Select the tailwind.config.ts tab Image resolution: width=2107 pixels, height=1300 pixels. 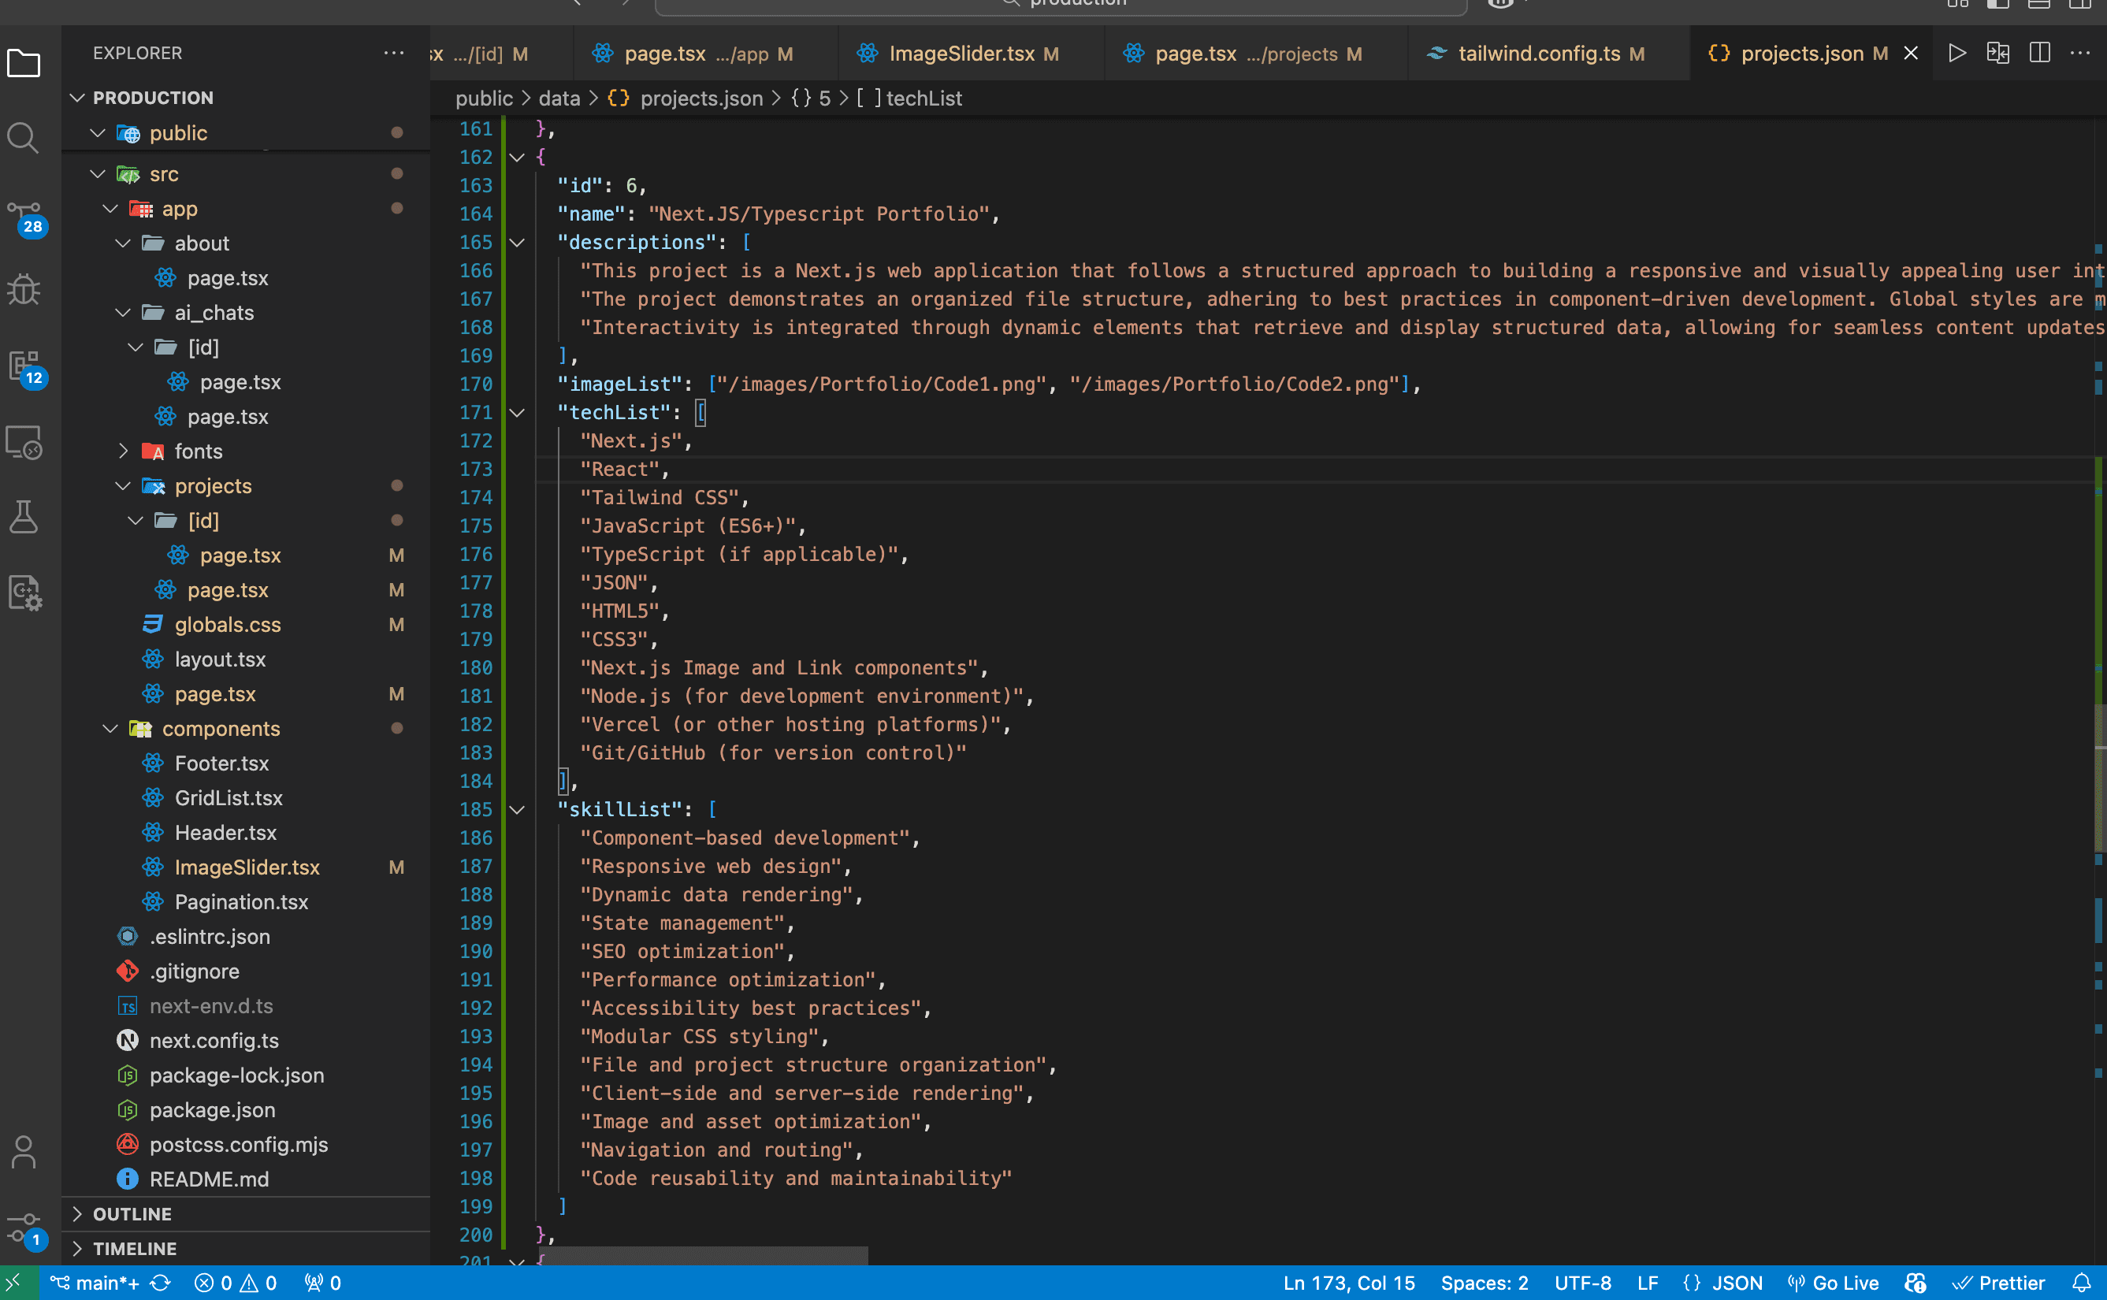coord(1535,53)
